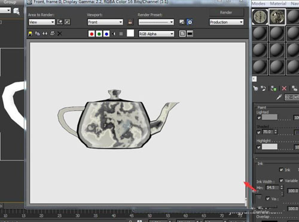The image size is (299, 222).
Task: Show the alpha channel display
Action: point(114,34)
